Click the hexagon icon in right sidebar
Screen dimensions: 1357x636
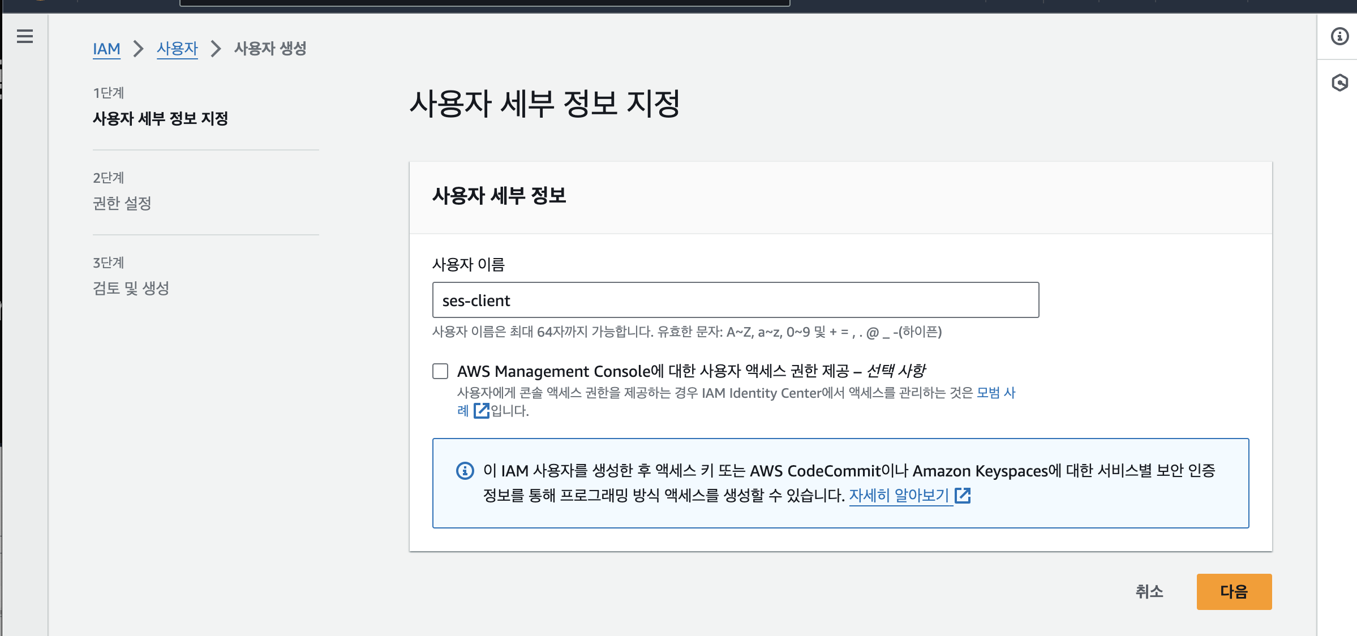click(x=1339, y=83)
